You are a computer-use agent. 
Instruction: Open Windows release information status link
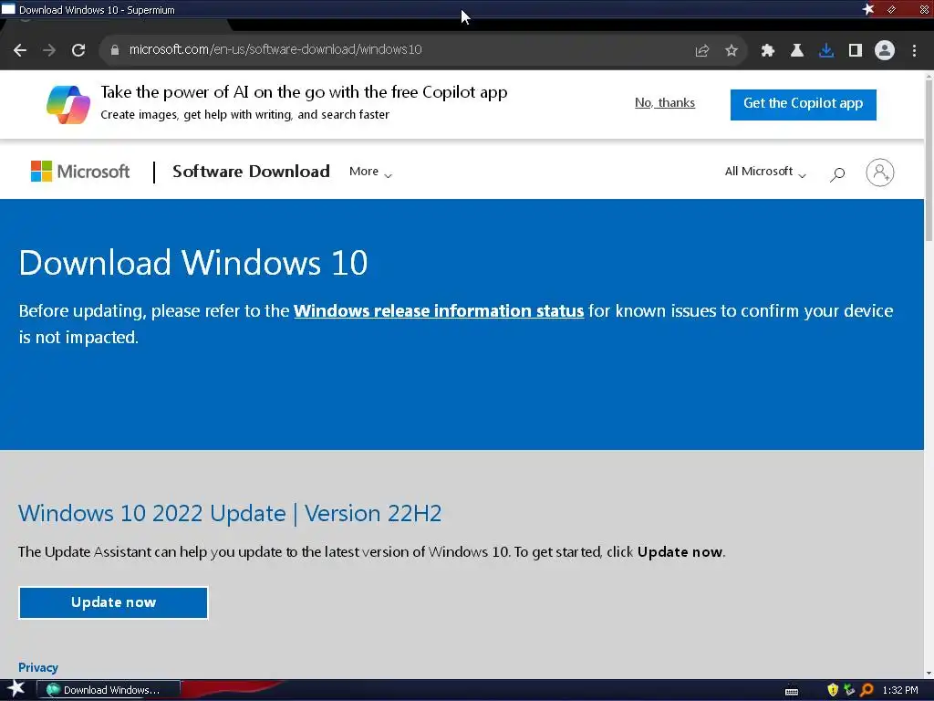[x=439, y=311]
